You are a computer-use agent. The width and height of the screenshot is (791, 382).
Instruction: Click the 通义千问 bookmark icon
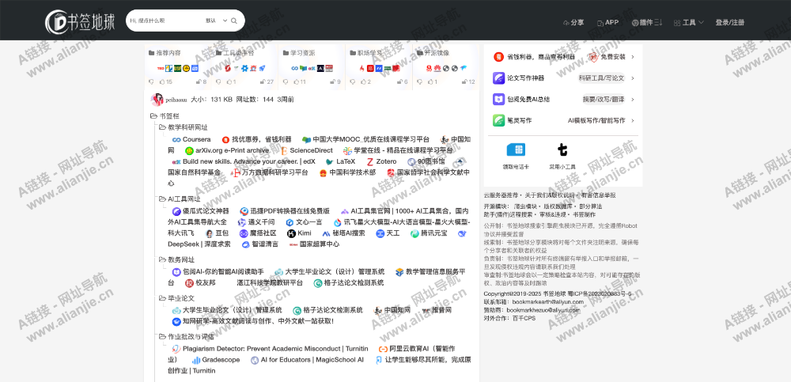click(241, 222)
